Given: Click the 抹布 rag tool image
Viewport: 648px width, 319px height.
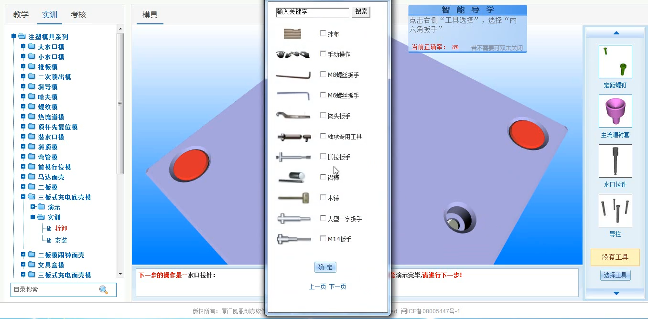Looking at the screenshot, I should [x=292, y=34].
